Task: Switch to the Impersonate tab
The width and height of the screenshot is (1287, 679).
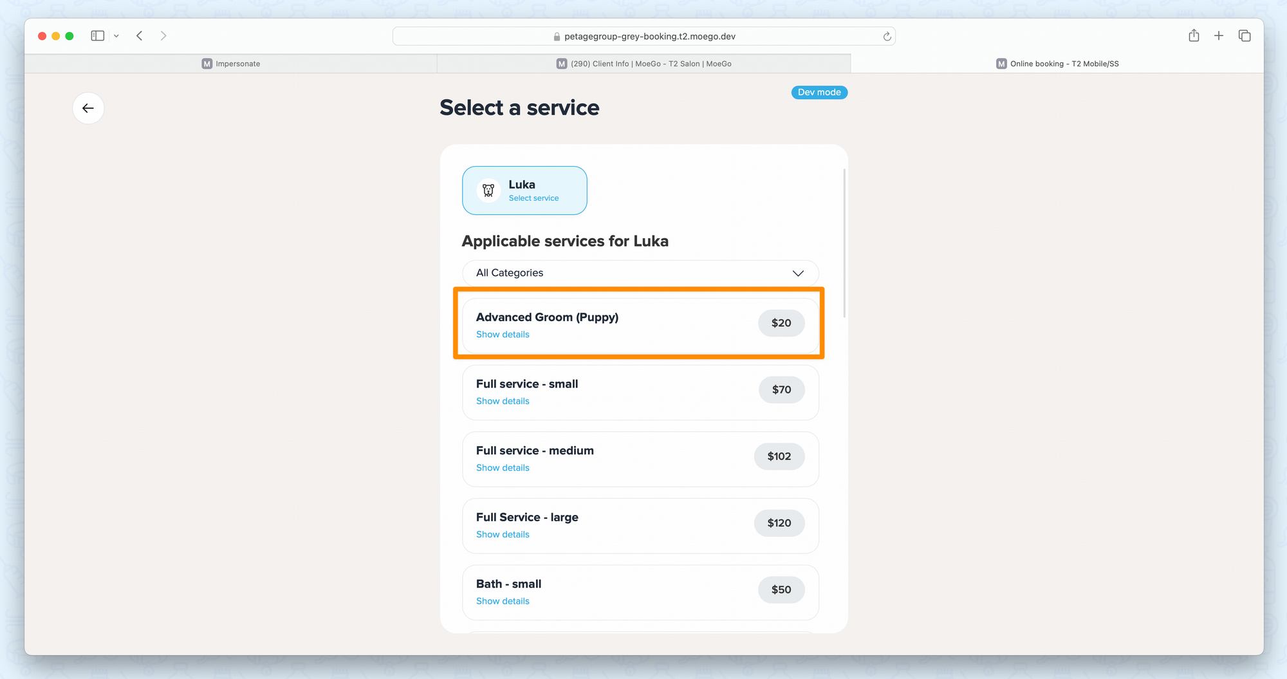Action: pos(231,64)
